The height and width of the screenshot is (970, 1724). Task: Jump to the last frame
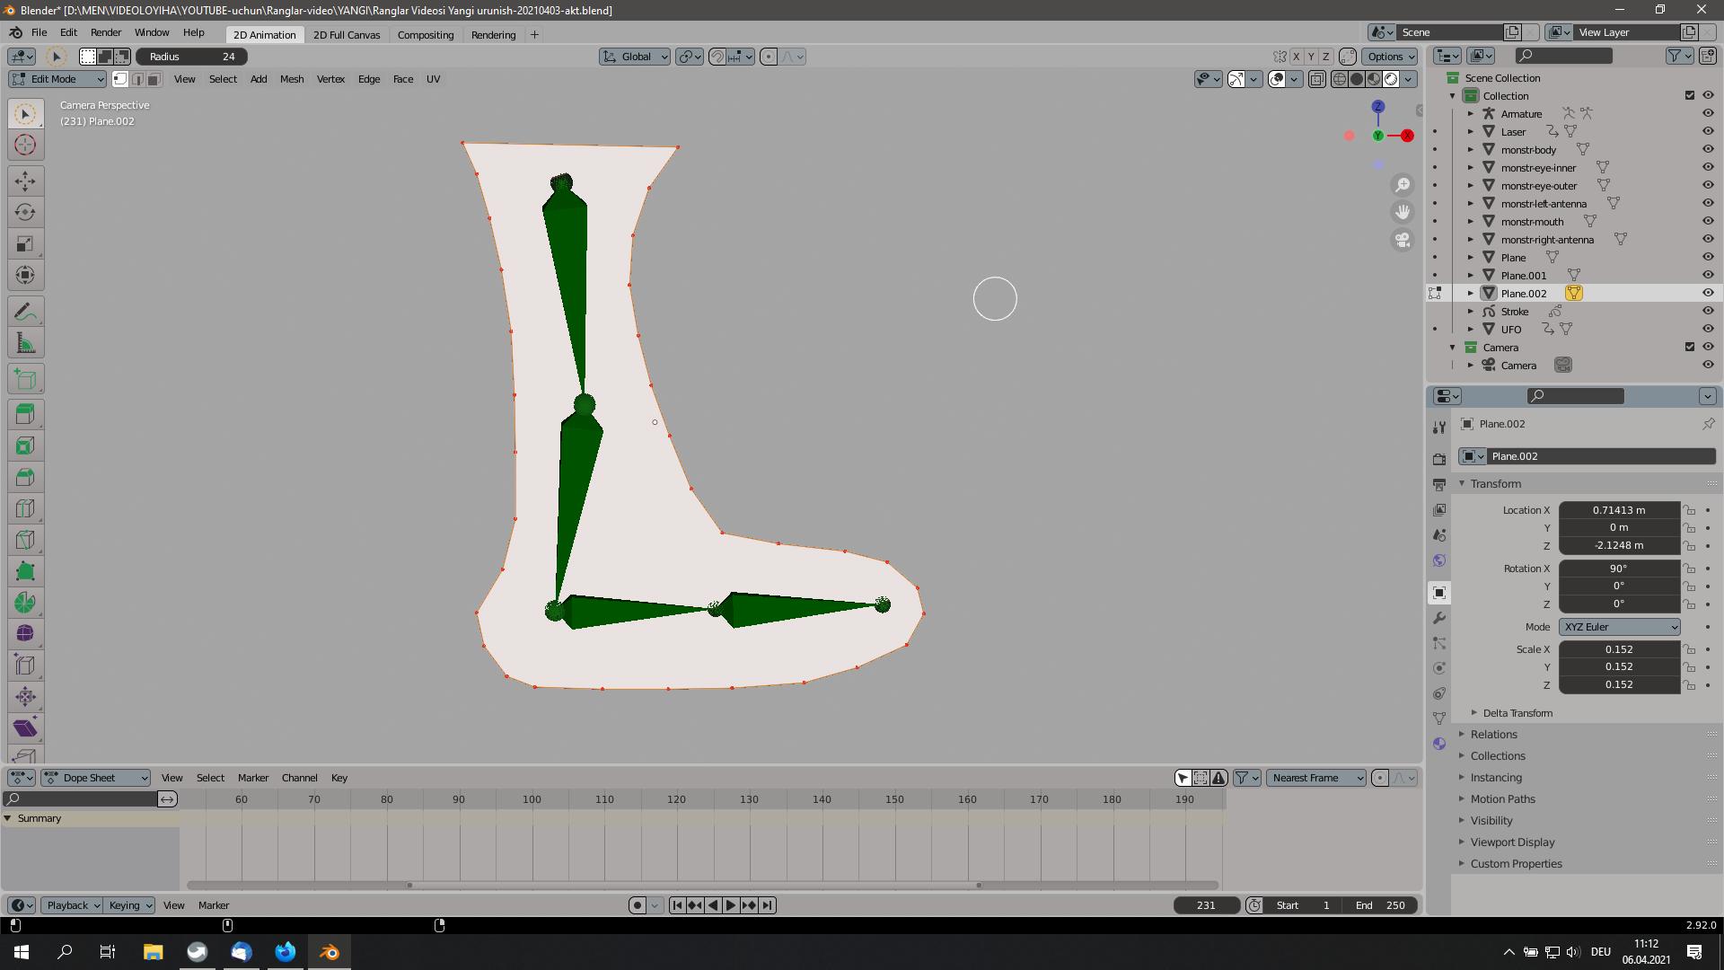pos(768,905)
